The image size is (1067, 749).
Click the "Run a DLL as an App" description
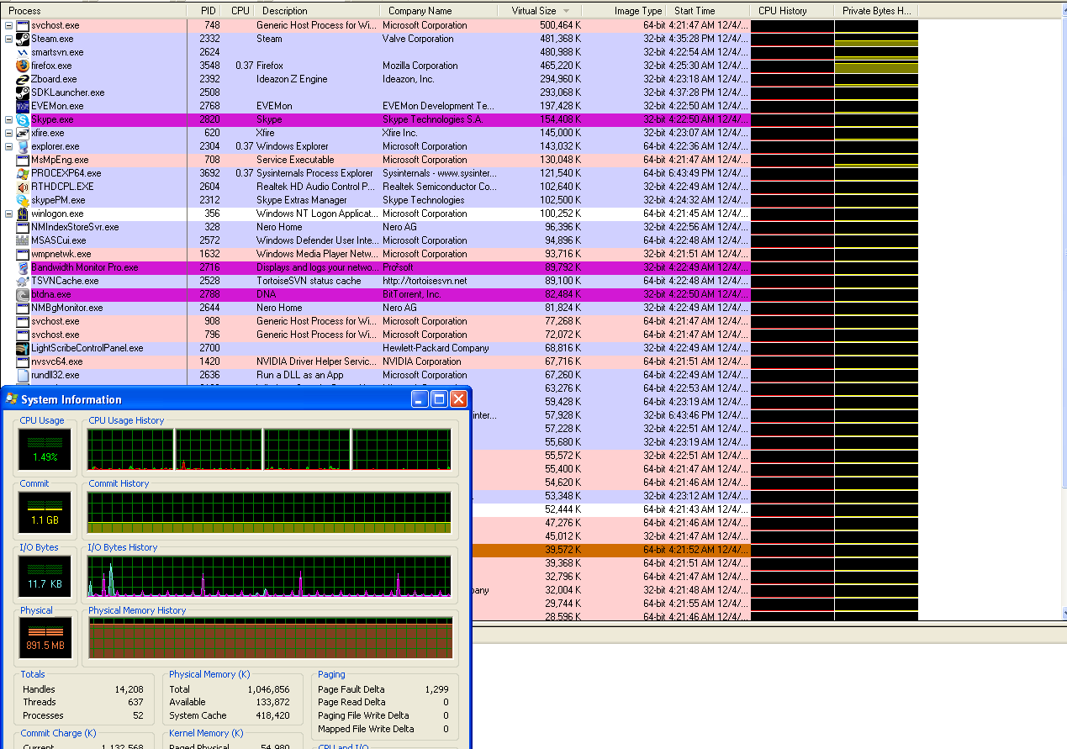pos(300,375)
